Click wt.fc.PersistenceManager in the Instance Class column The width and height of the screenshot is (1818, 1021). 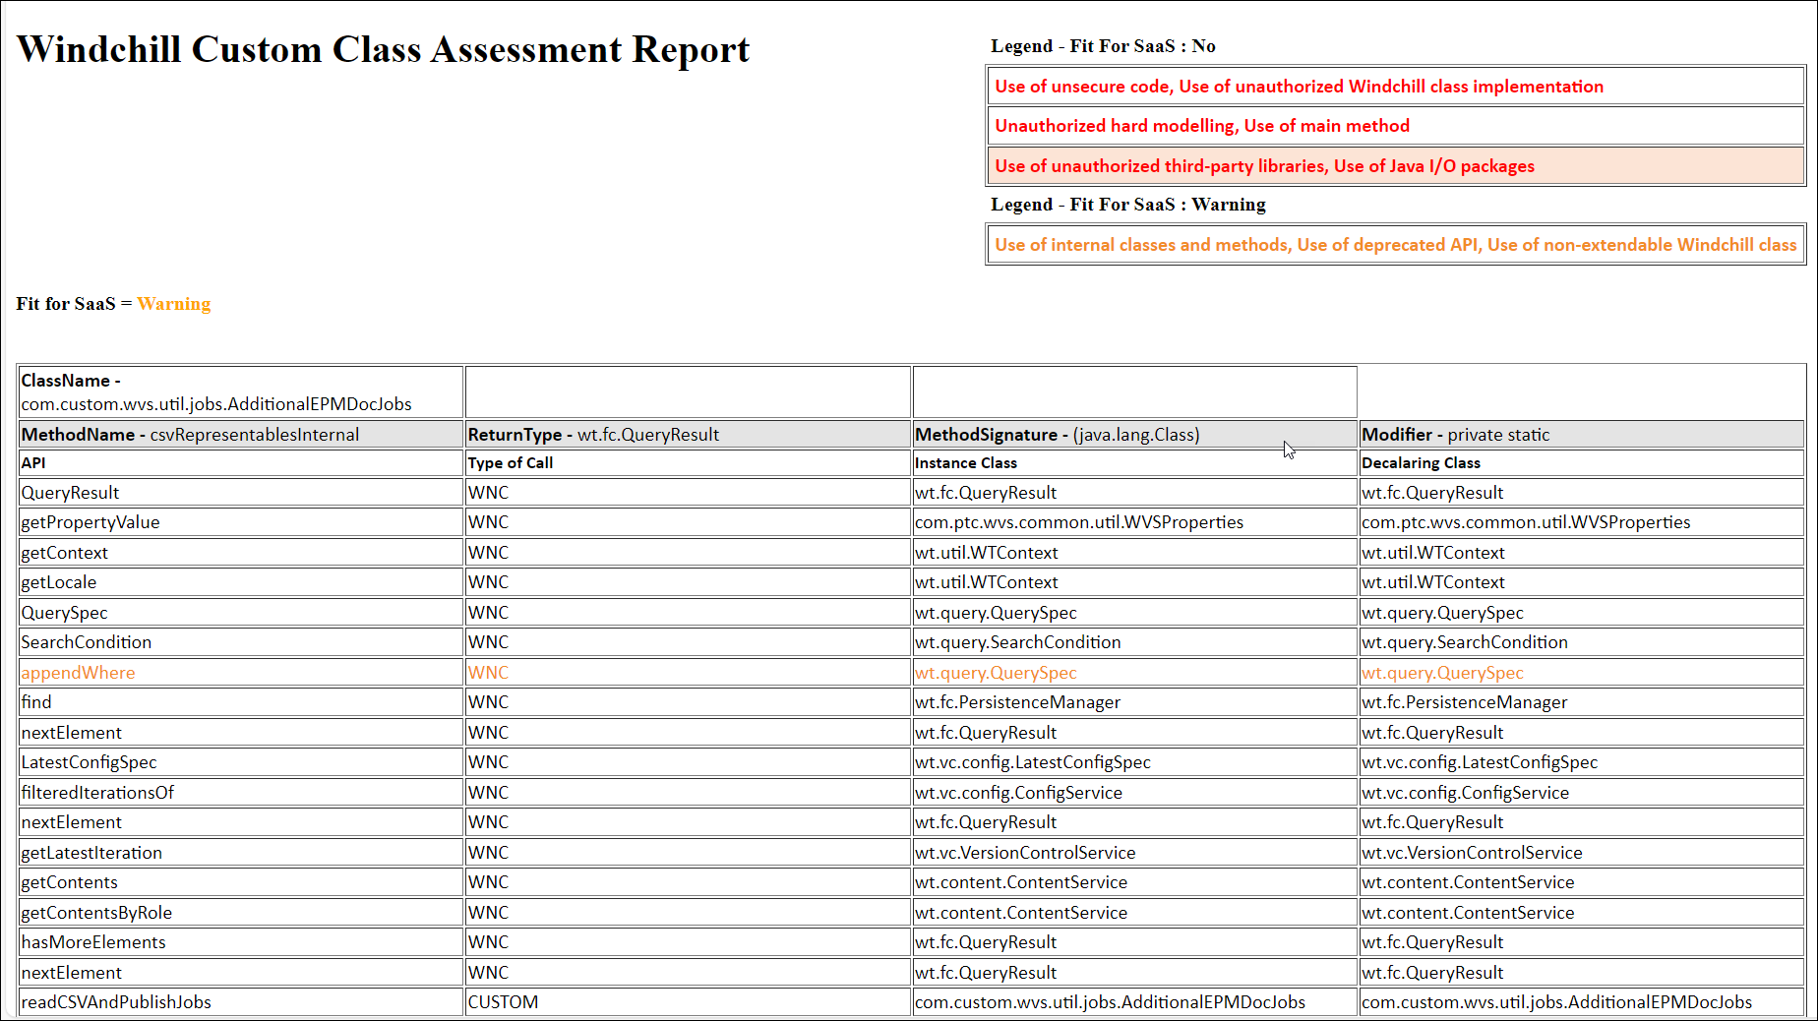pyautogui.click(x=1135, y=702)
